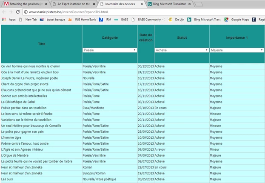Screen dimensions: 265x183
Task: Open the bpost banque bookmark
Action: coord(52,20)
